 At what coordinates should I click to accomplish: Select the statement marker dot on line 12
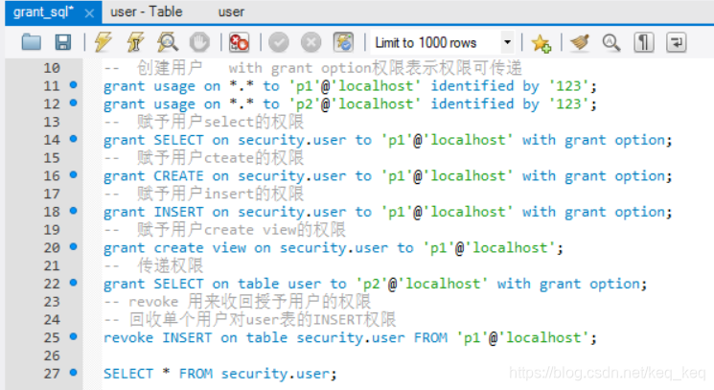tap(73, 103)
